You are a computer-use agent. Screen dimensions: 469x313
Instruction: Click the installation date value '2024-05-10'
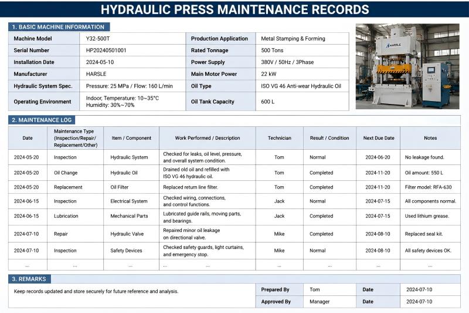coord(100,62)
